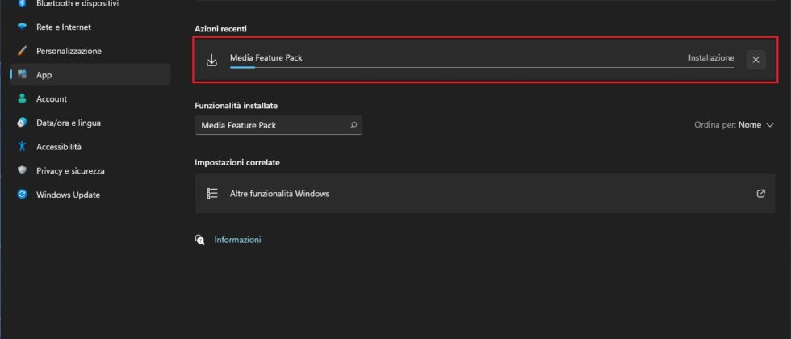Open Personalizzazione via its paintbrush icon
The width and height of the screenshot is (791, 339).
(22, 51)
